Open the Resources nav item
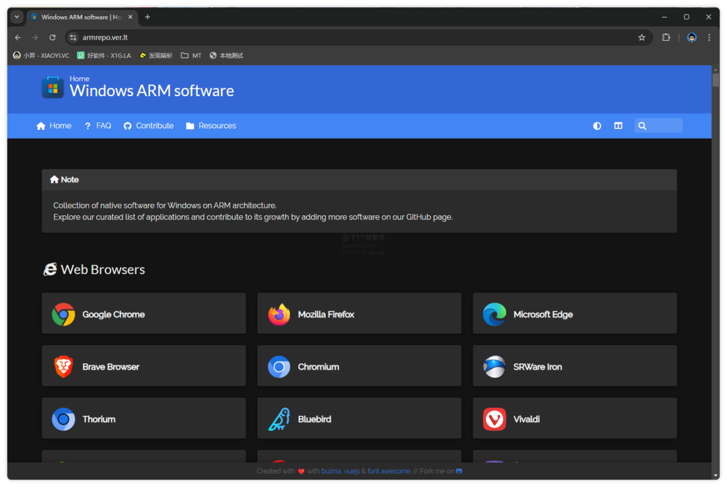 [x=211, y=126]
